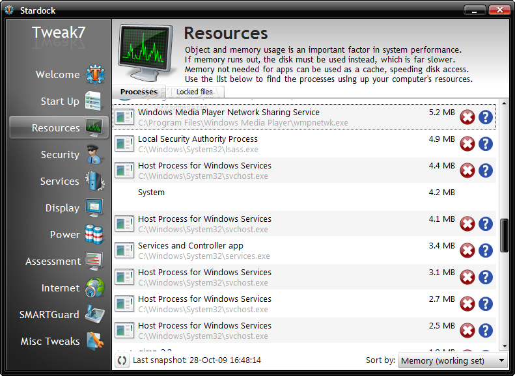This screenshot has width=515, height=376.
Task: Select the 'Local Security Authority Process' name
Action: pos(198,139)
